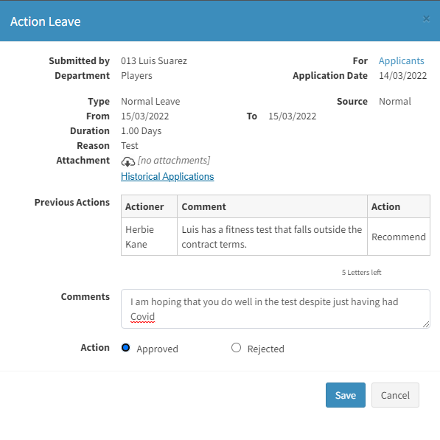The image size is (440, 440).
Task: Click the fitness test comment cell
Action: click(272, 237)
